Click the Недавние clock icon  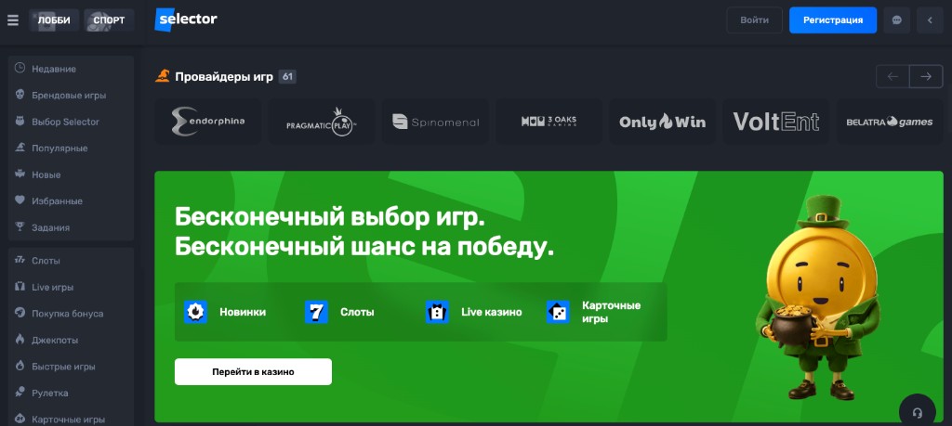20,69
